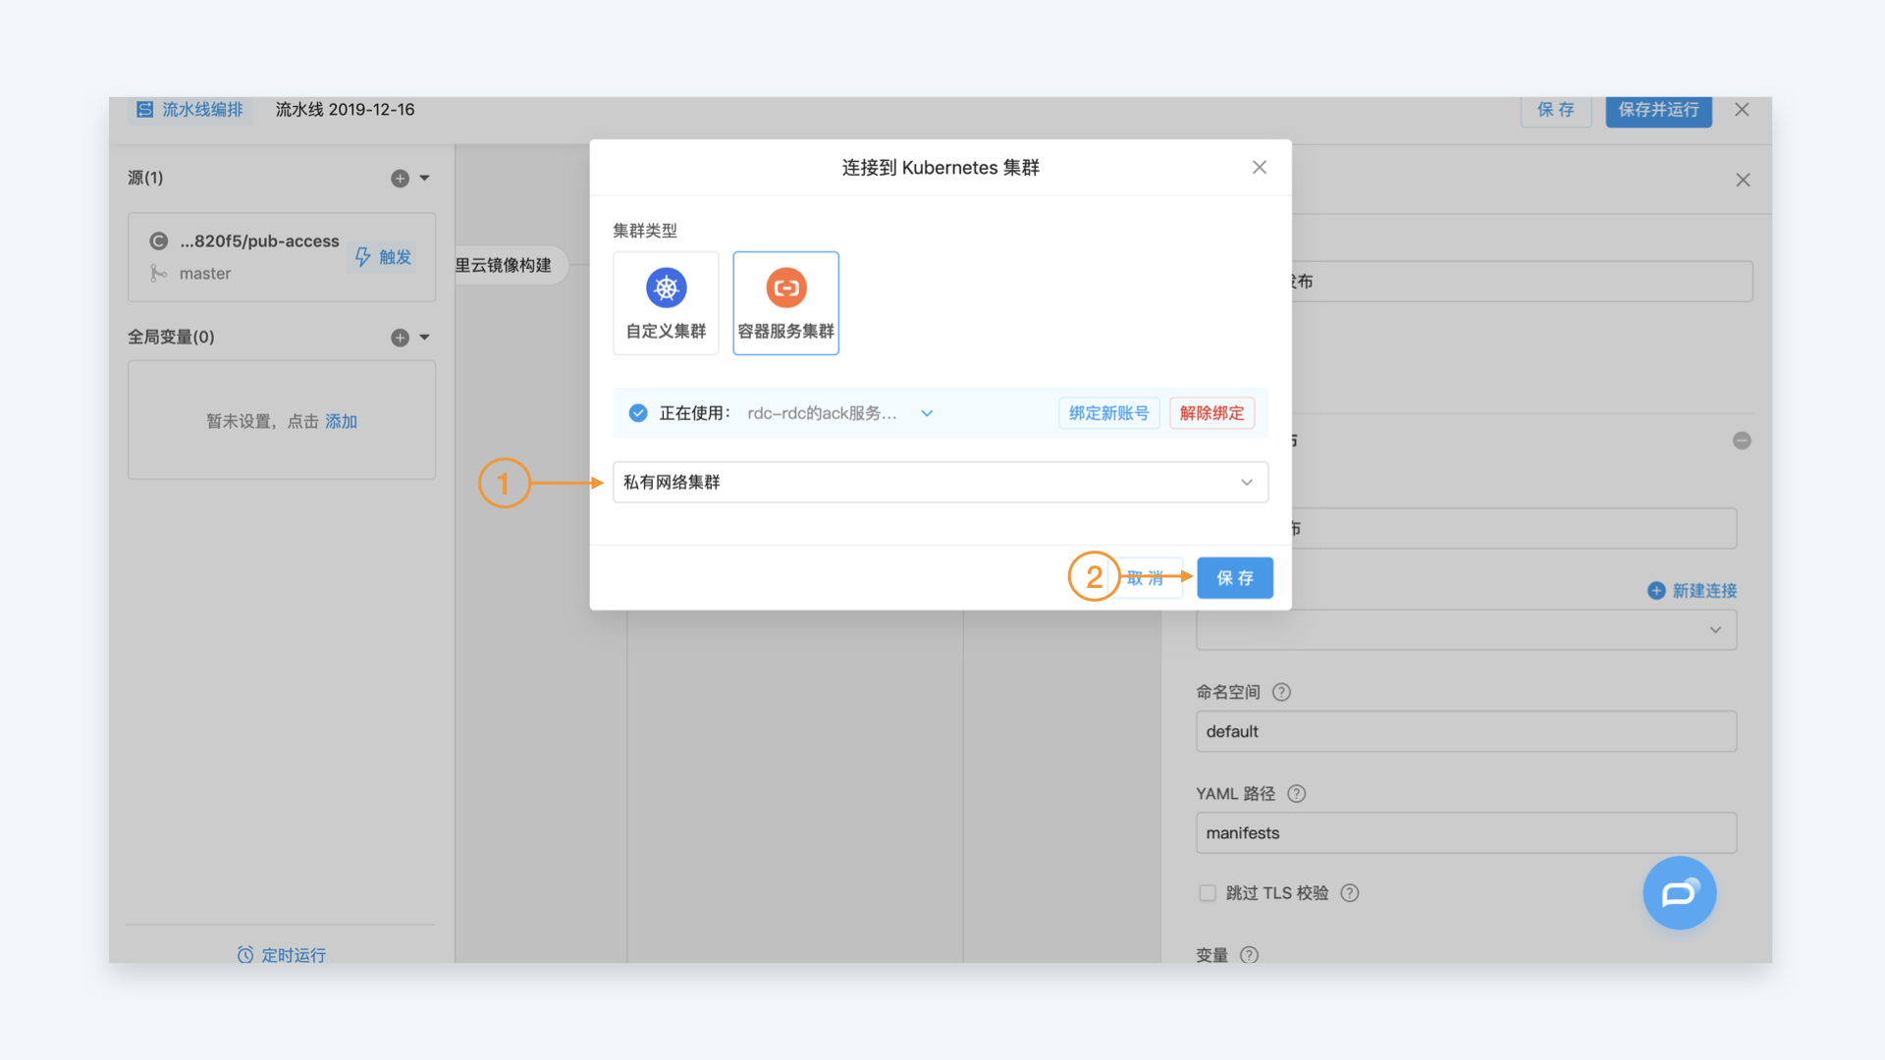Click the YAML 路径 field containing manifests
1885x1060 pixels.
(x=1466, y=832)
